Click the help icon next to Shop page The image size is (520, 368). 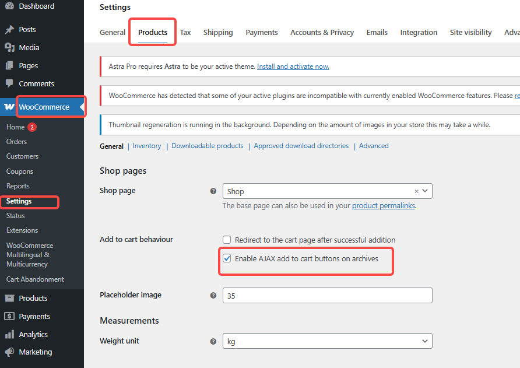pos(213,190)
